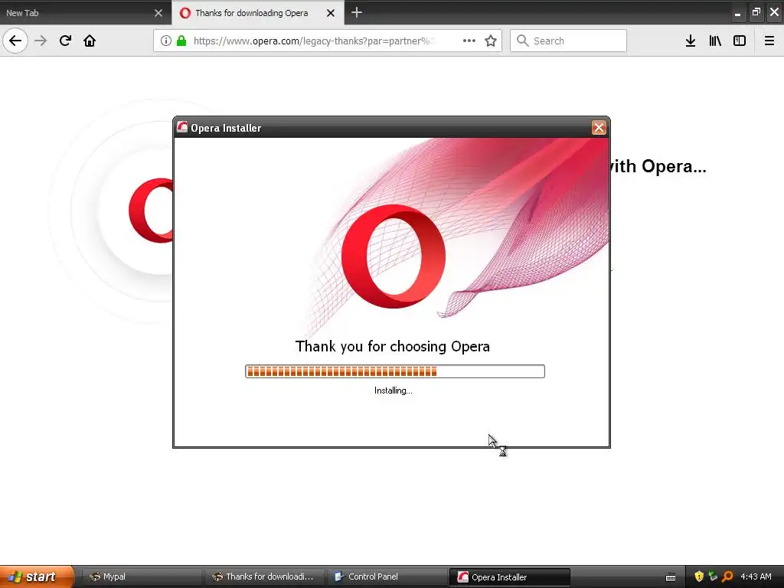
Task: Open the hamburger application menu
Action: click(769, 41)
